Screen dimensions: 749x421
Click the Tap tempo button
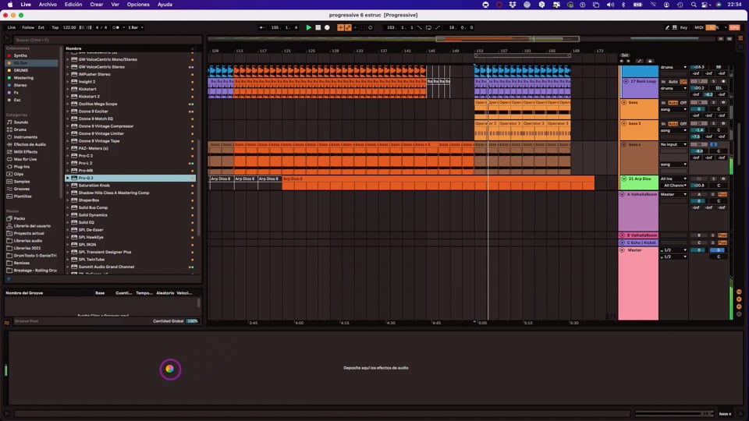click(55, 28)
